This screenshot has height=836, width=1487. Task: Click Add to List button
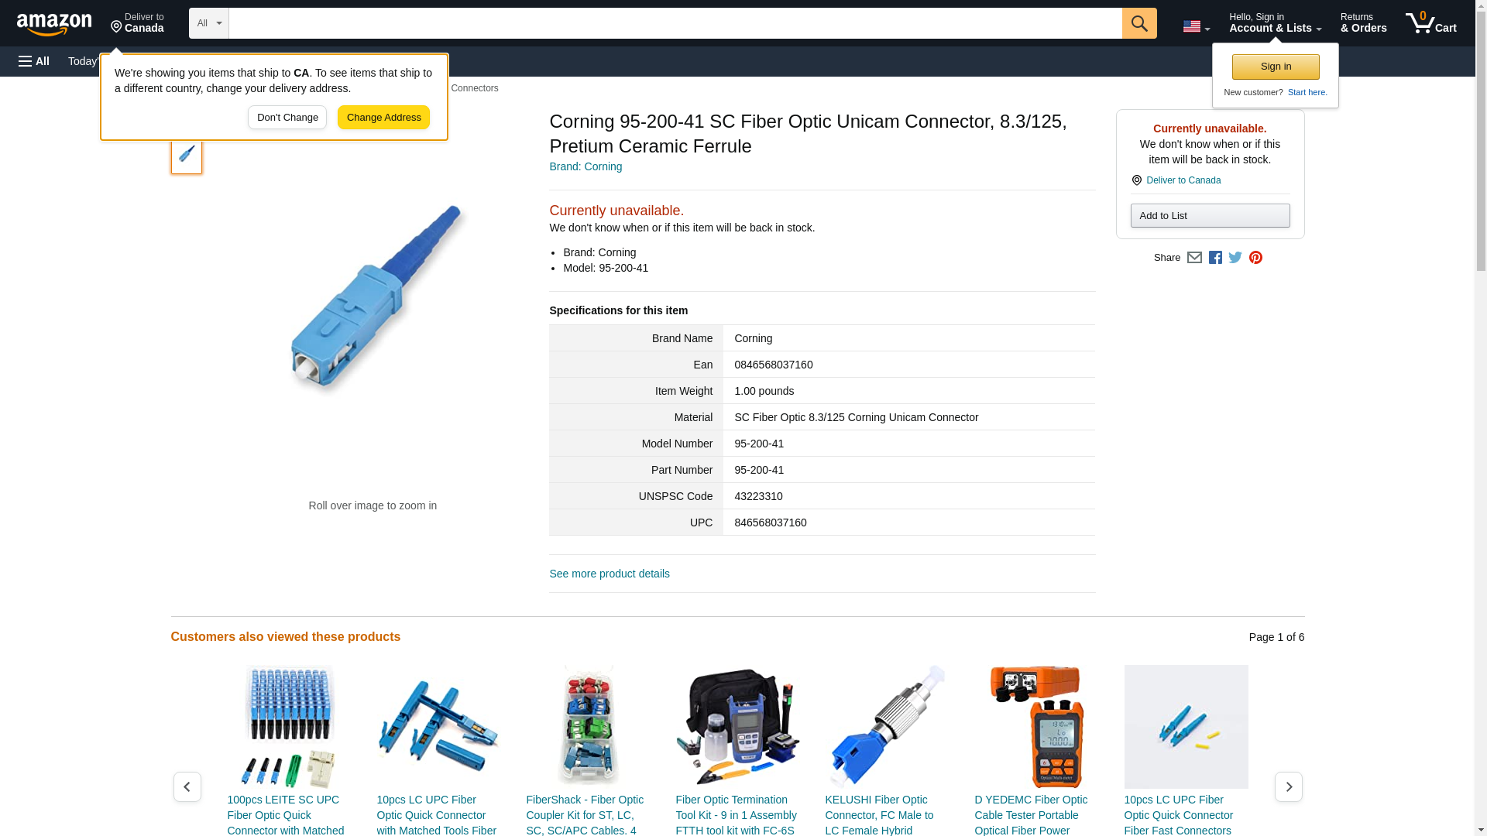[x=1210, y=216]
